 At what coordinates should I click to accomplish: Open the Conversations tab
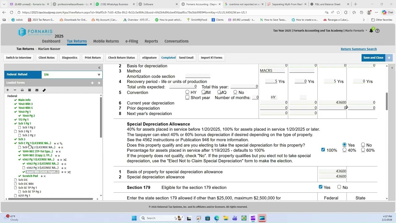click(176, 41)
